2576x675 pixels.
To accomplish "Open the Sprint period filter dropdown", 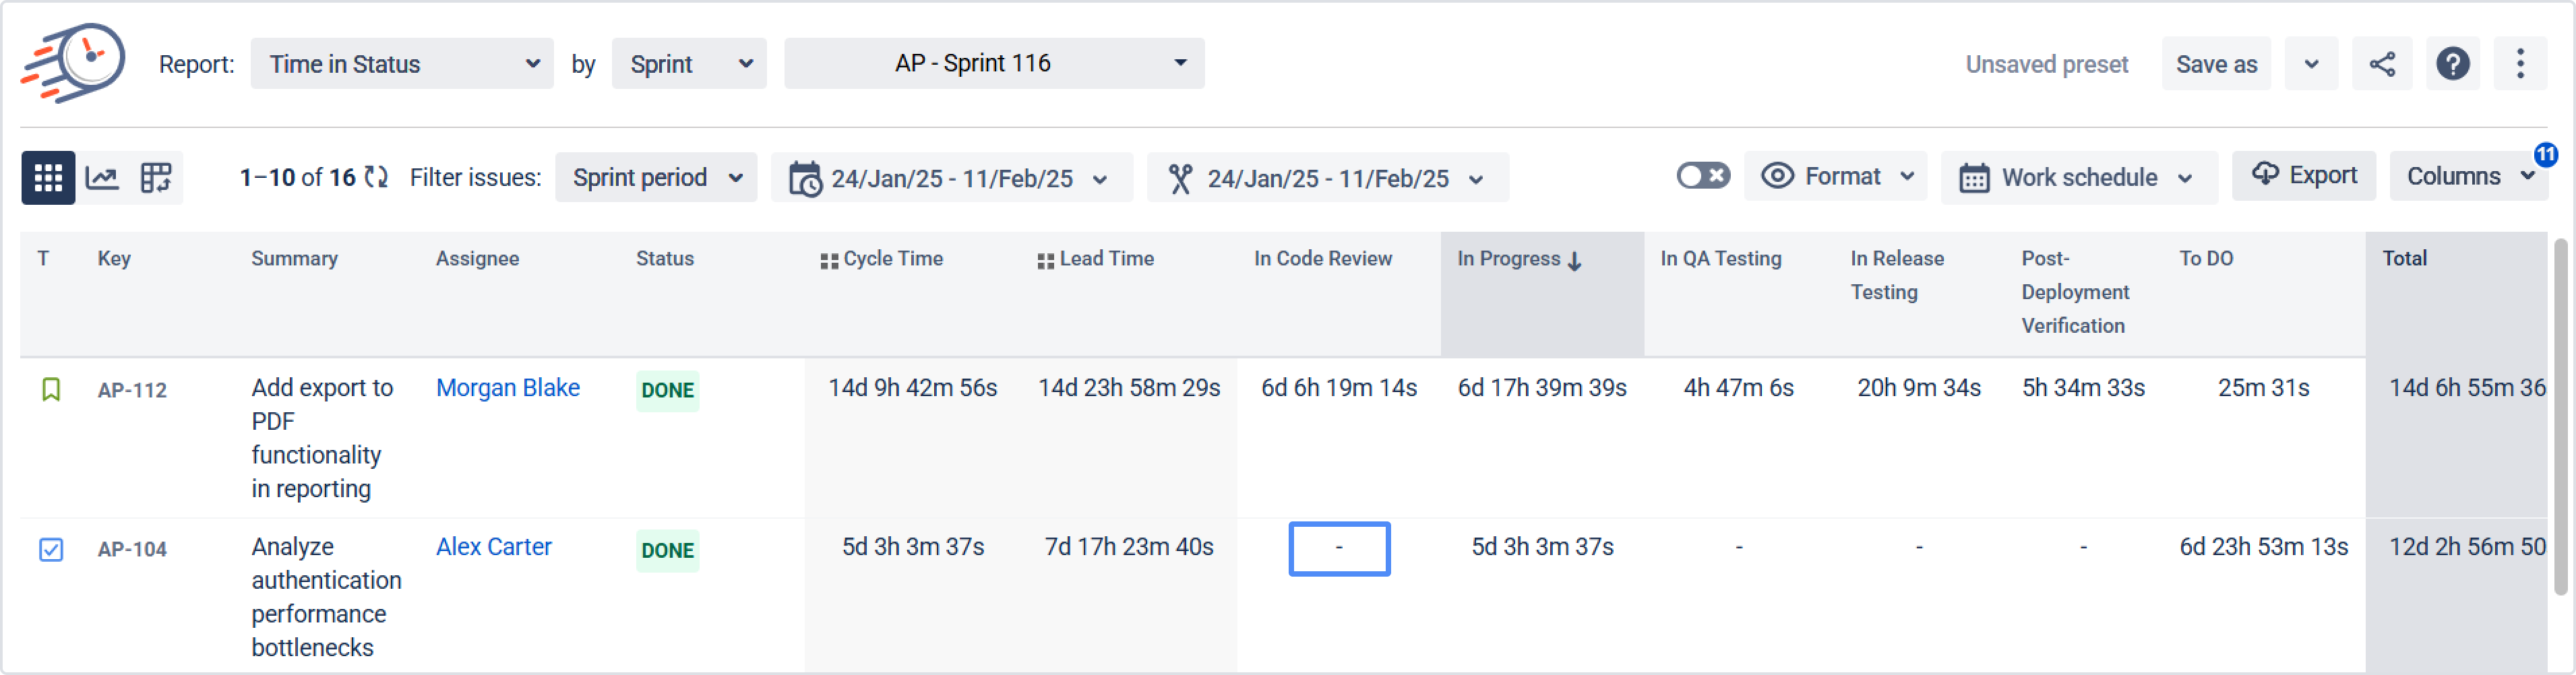I will (656, 178).
